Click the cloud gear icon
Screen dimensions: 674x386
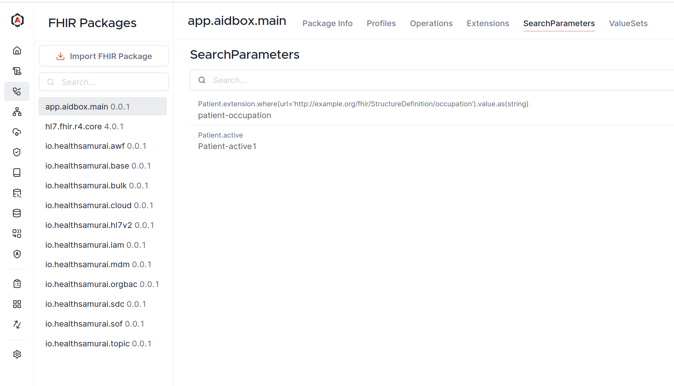(x=17, y=132)
